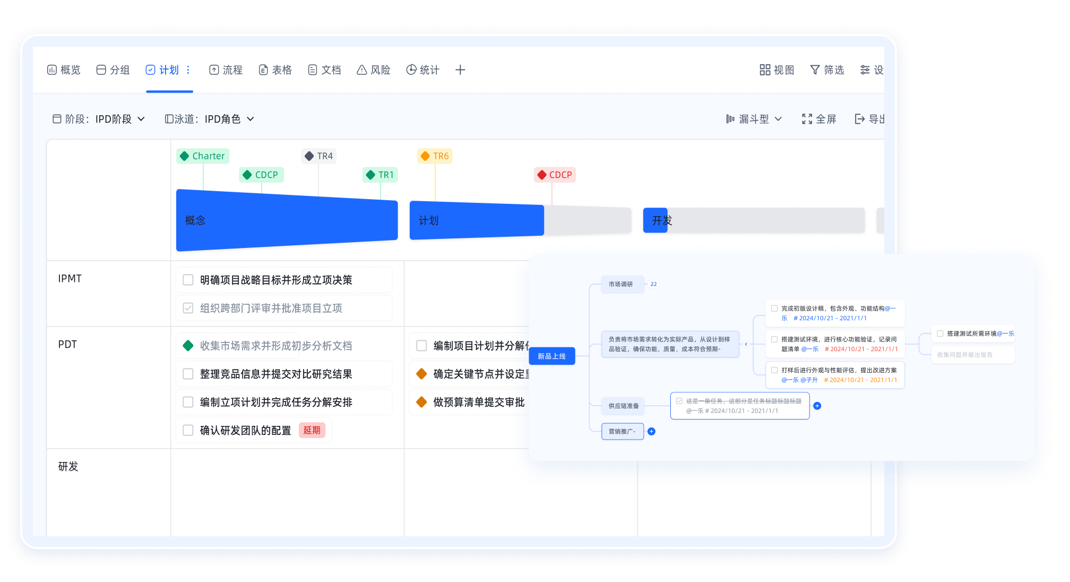Click the 视图 button label
Viewport: 1070px width, 582px height.
click(x=784, y=70)
